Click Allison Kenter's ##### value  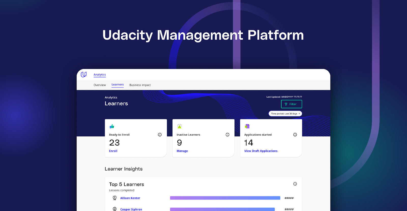pos(289,198)
